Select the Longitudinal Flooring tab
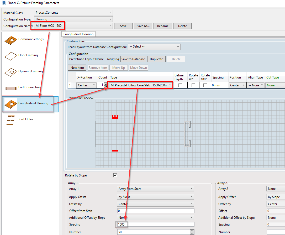Image resolution: width=285 pixels, height=235 pixels. tap(78, 34)
